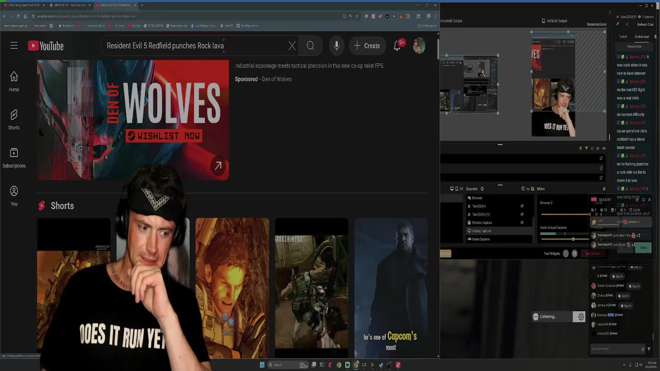660x371 pixels.
Task: Click the Send button in the overlay widget
Action: point(643,248)
